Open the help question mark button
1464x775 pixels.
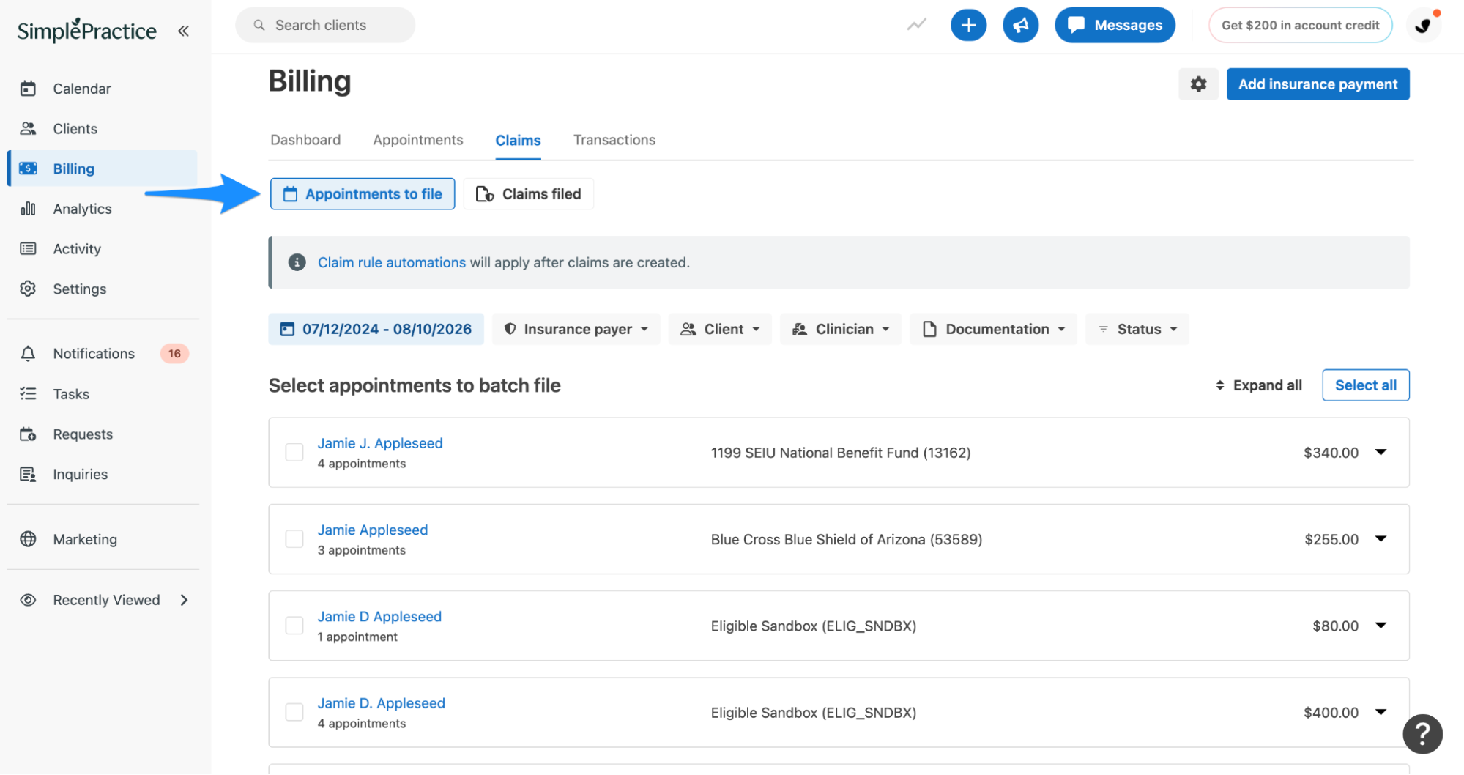(x=1422, y=734)
